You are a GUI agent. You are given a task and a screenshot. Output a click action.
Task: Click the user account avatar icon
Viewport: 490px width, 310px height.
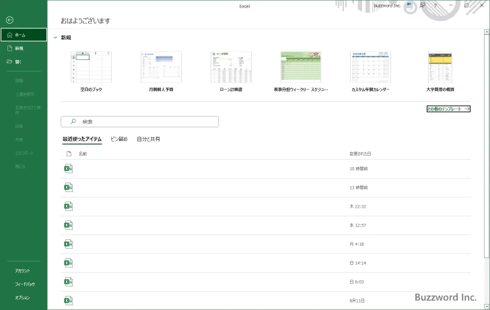coord(409,5)
